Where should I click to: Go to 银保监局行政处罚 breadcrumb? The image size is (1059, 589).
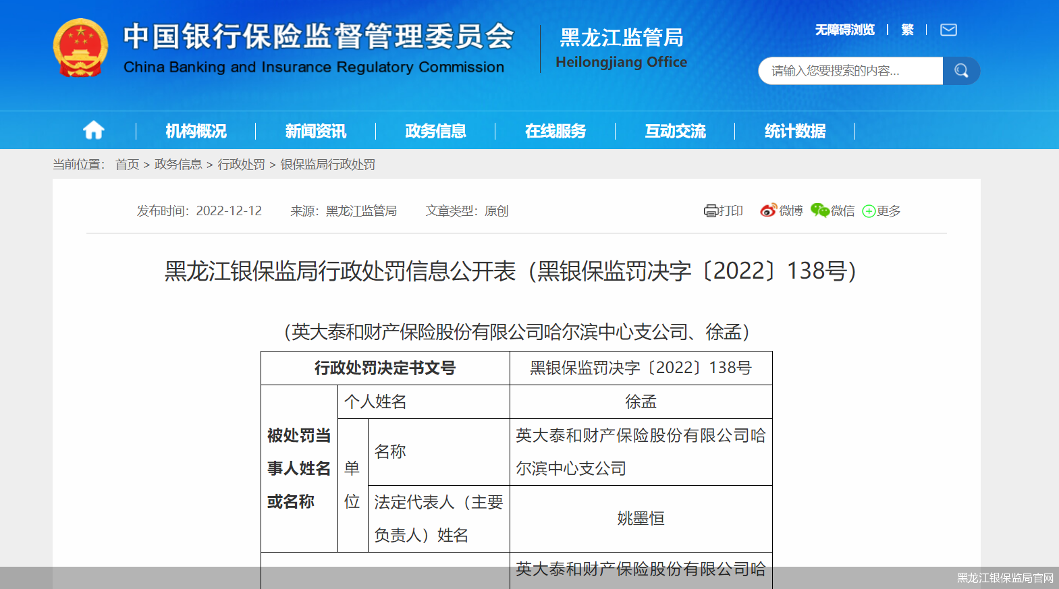(x=327, y=165)
